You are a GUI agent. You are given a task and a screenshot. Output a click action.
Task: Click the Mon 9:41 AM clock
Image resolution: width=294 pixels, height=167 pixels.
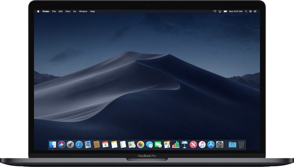(x=236, y=11)
